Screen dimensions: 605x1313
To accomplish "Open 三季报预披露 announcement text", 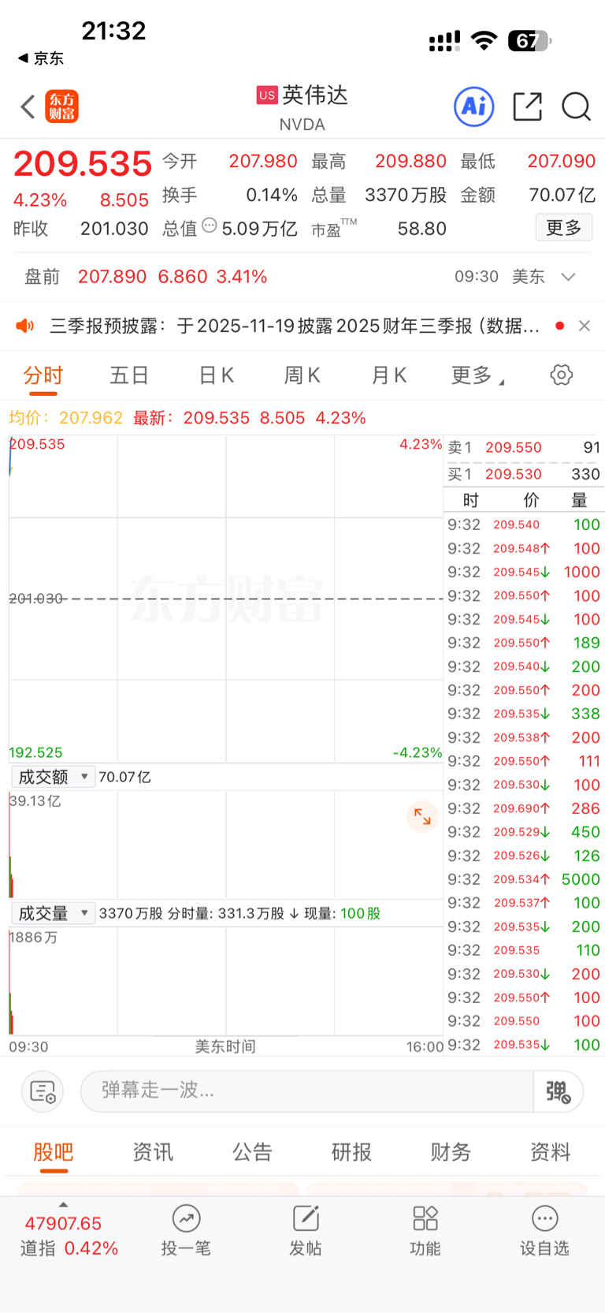I will 295,326.
